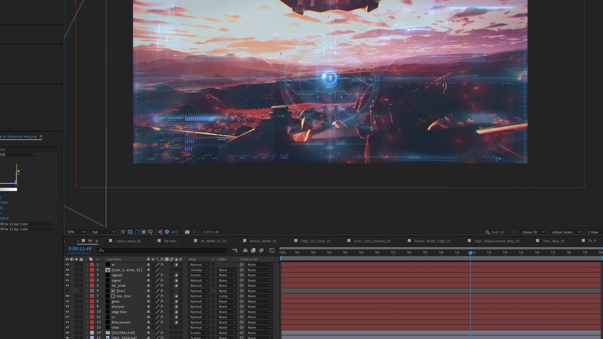The width and height of the screenshot is (603, 339).
Task: Click the region of interest icon
Action: 144,232
